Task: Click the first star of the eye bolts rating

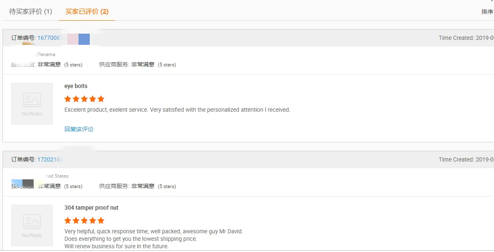Action: point(68,99)
